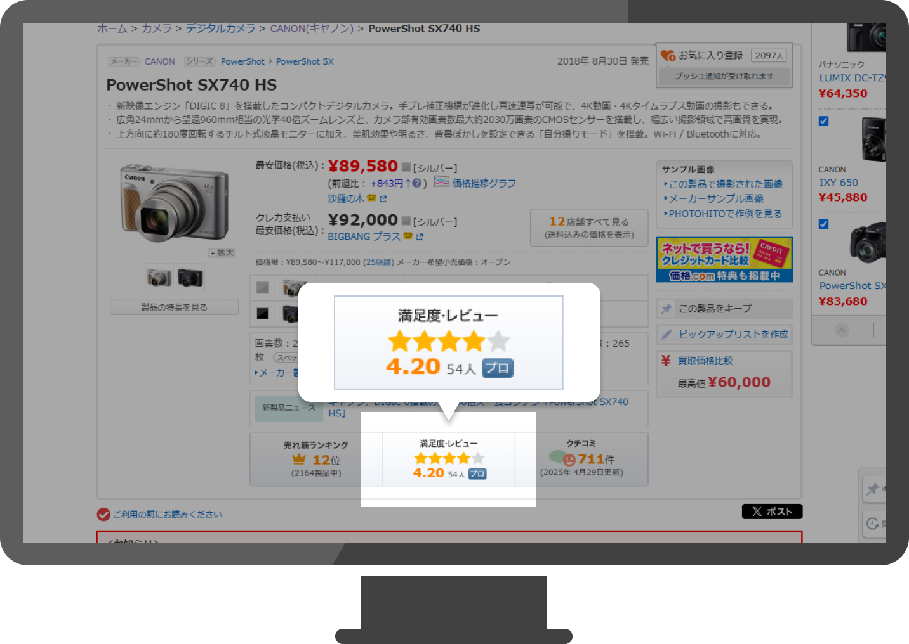909x644 pixels.
Task: Select the black color swatch in the color table
Action: 263,313
